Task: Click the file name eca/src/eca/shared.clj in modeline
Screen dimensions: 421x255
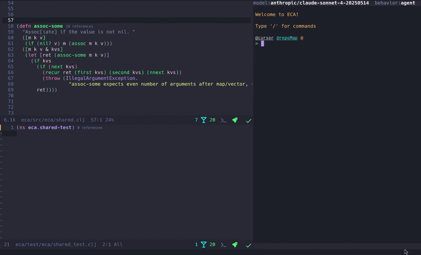Action: (x=53, y=120)
